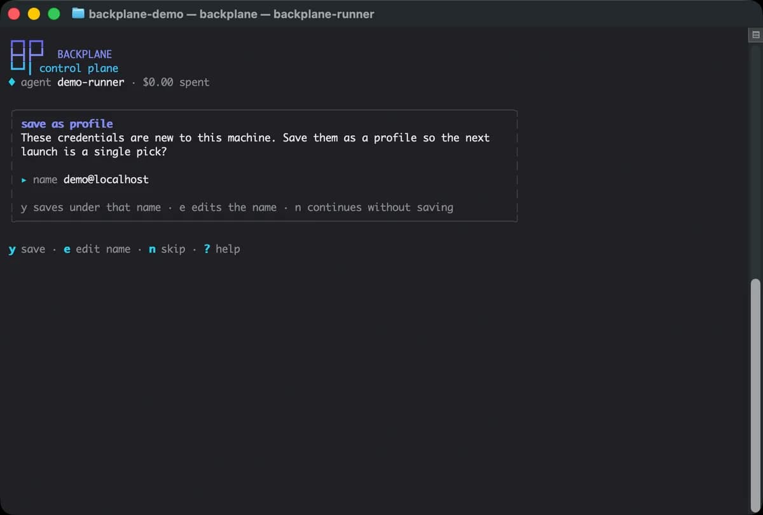Viewport: 763px width, 515px height.
Task: Click the red close window button
Action: [14, 14]
